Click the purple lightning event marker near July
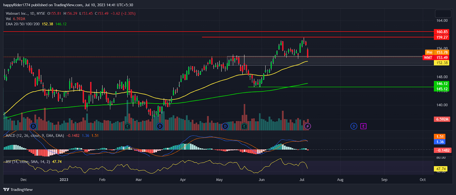Image resolution: width=456 pixels, height=195 pixels. [x=308, y=126]
